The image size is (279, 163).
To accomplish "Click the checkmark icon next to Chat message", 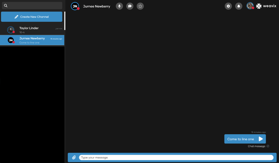I will pos(268,146).
